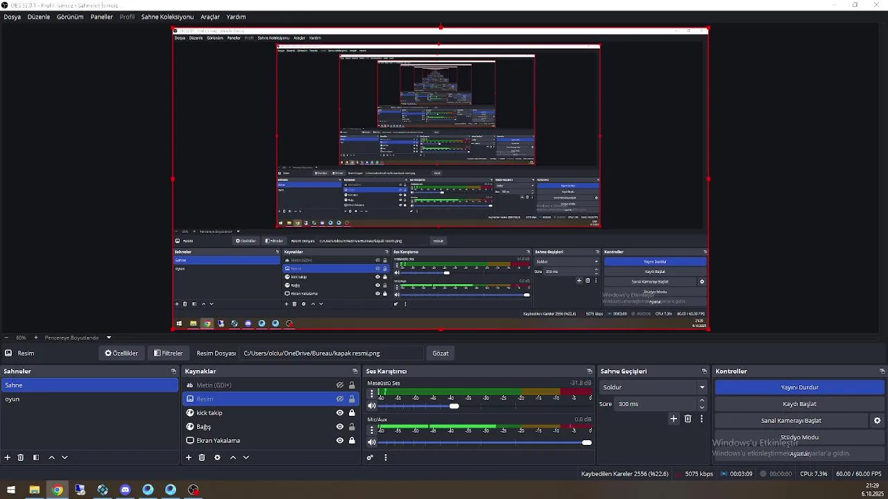Click the Resim Dosyası path field
The width and height of the screenshot is (888, 499).
click(x=331, y=353)
